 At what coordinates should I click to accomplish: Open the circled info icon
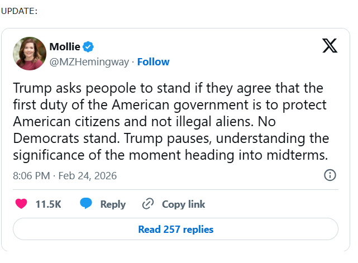330,175
